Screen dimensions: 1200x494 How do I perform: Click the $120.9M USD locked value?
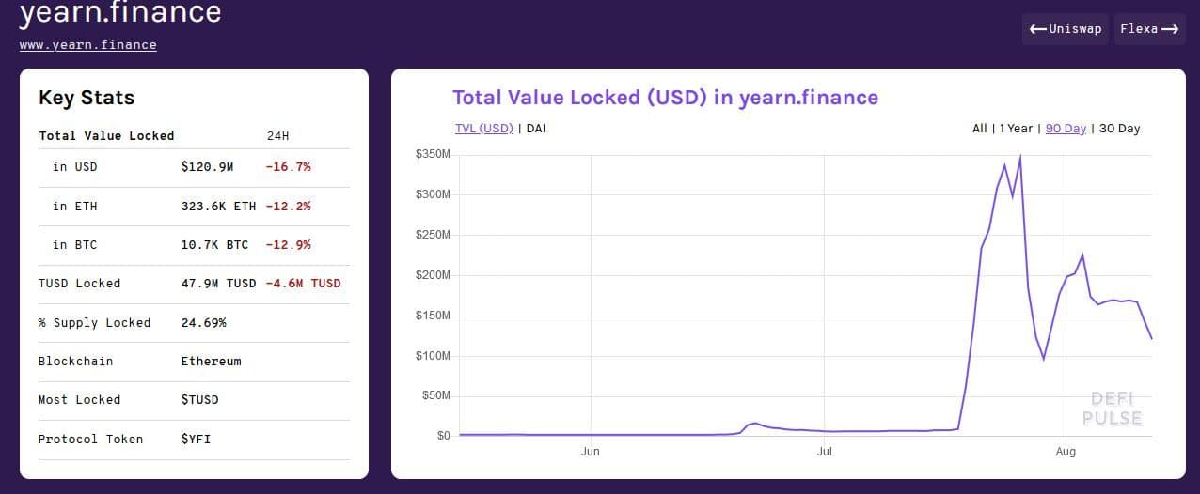click(207, 167)
